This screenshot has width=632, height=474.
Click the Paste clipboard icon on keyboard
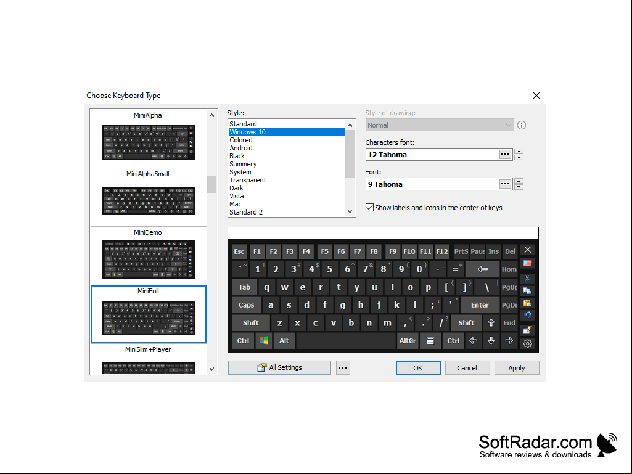tap(527, 303)
